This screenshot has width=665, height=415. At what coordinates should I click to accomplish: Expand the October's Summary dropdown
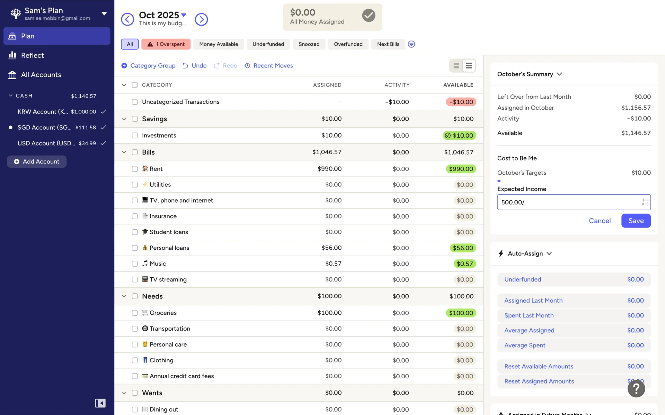559,74
